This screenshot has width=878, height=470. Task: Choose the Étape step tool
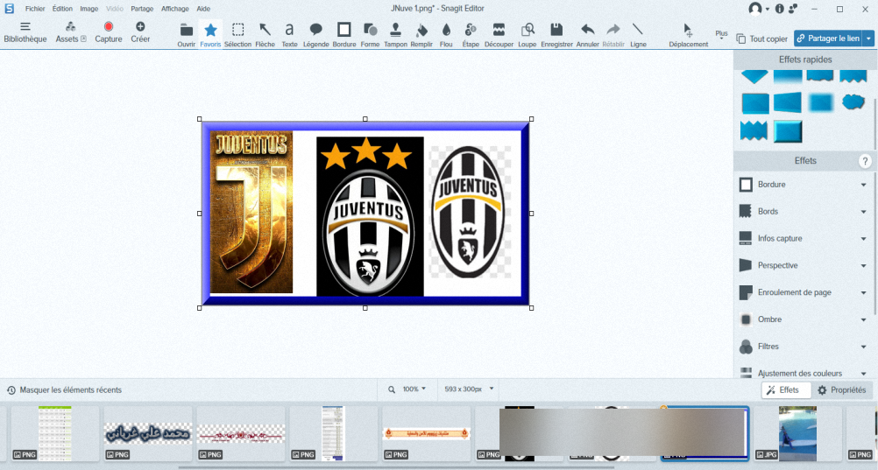point(471,35)
